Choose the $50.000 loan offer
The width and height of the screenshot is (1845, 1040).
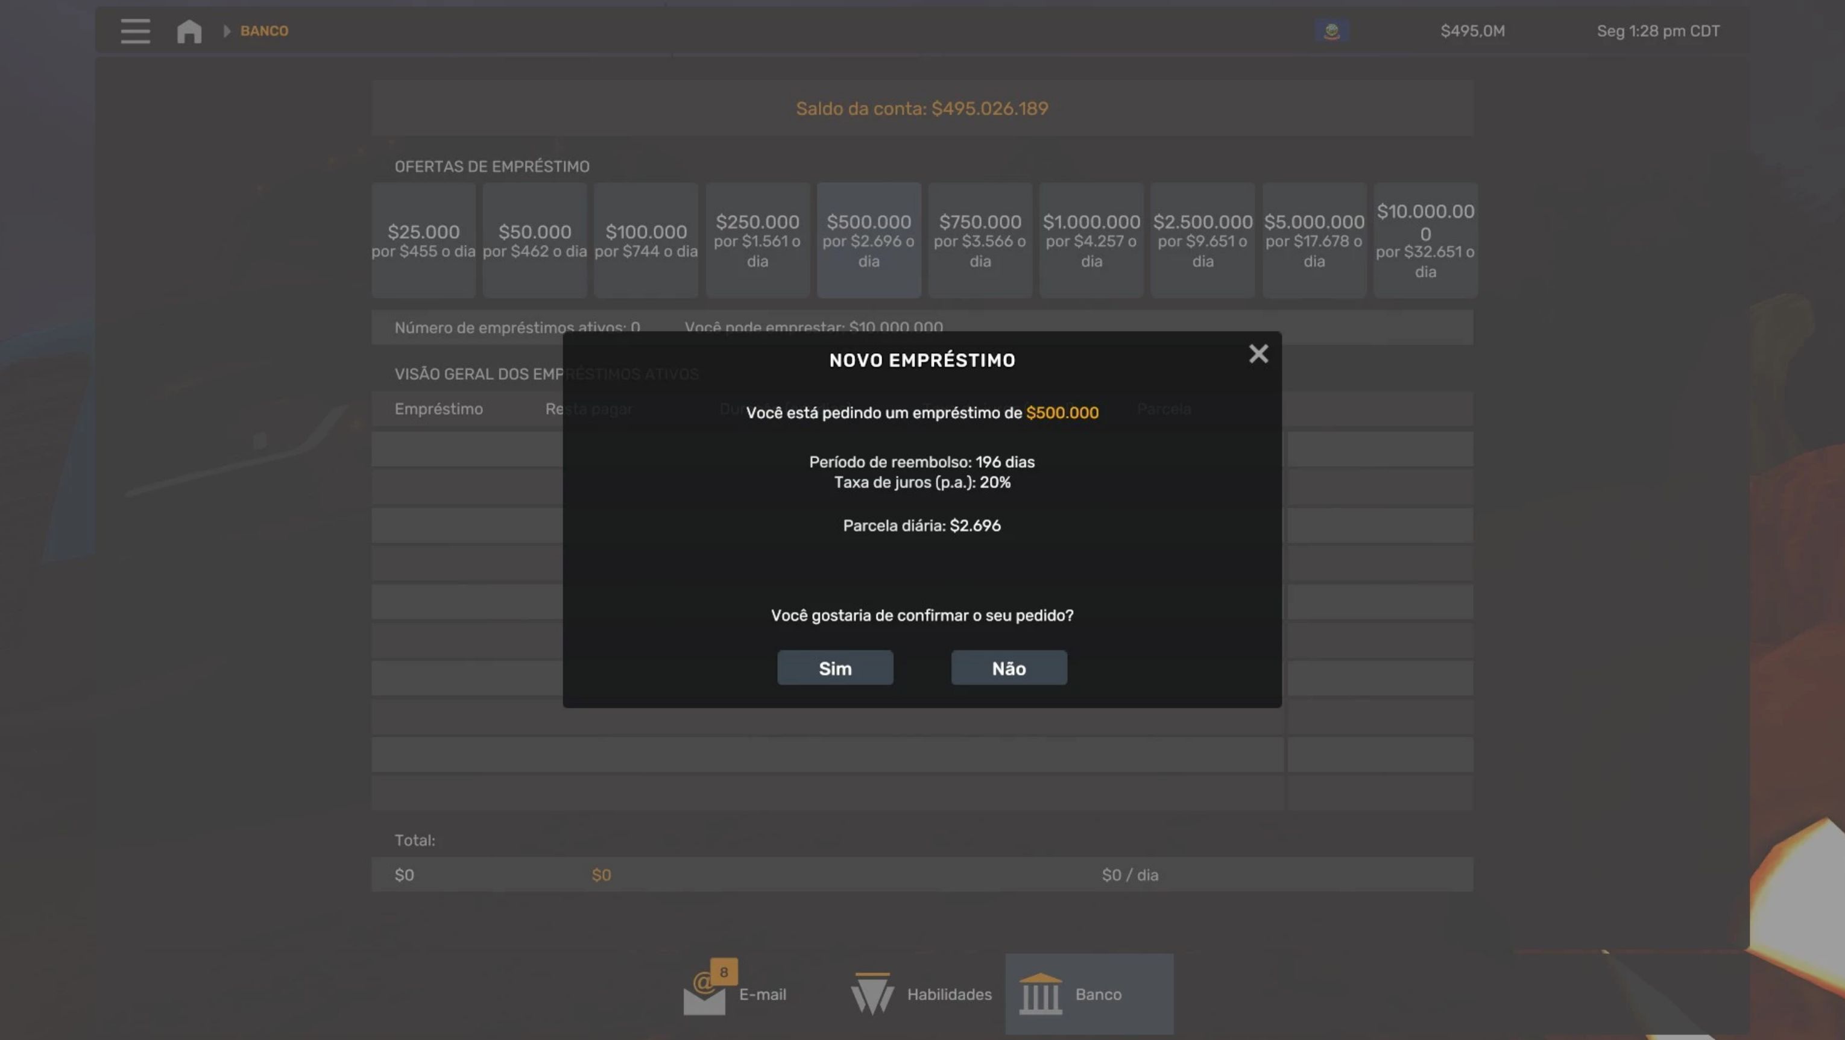click(534, 240)
